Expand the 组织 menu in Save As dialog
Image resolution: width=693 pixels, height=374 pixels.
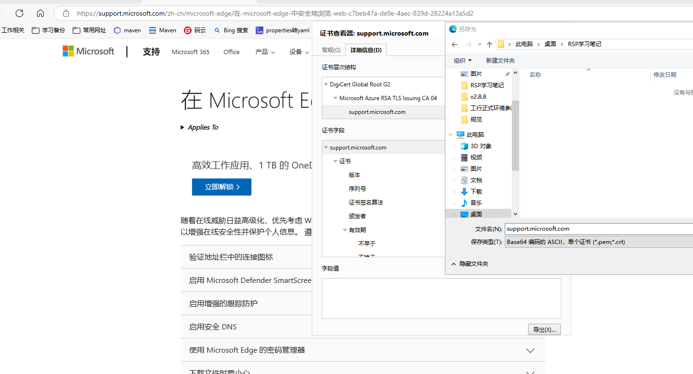pyautogui.click(x=462, y=61)
